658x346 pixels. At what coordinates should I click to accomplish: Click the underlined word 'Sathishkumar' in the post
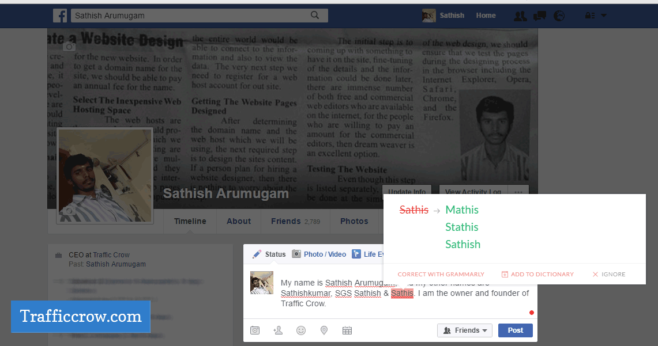[x=306, y=293]
